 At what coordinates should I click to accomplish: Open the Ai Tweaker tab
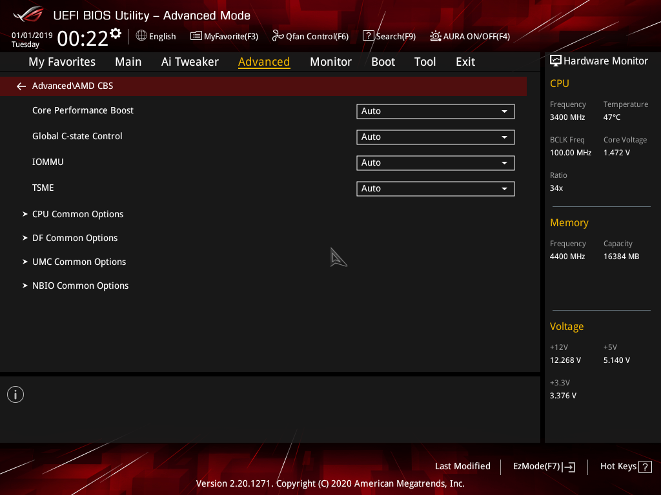pos(190,62)
